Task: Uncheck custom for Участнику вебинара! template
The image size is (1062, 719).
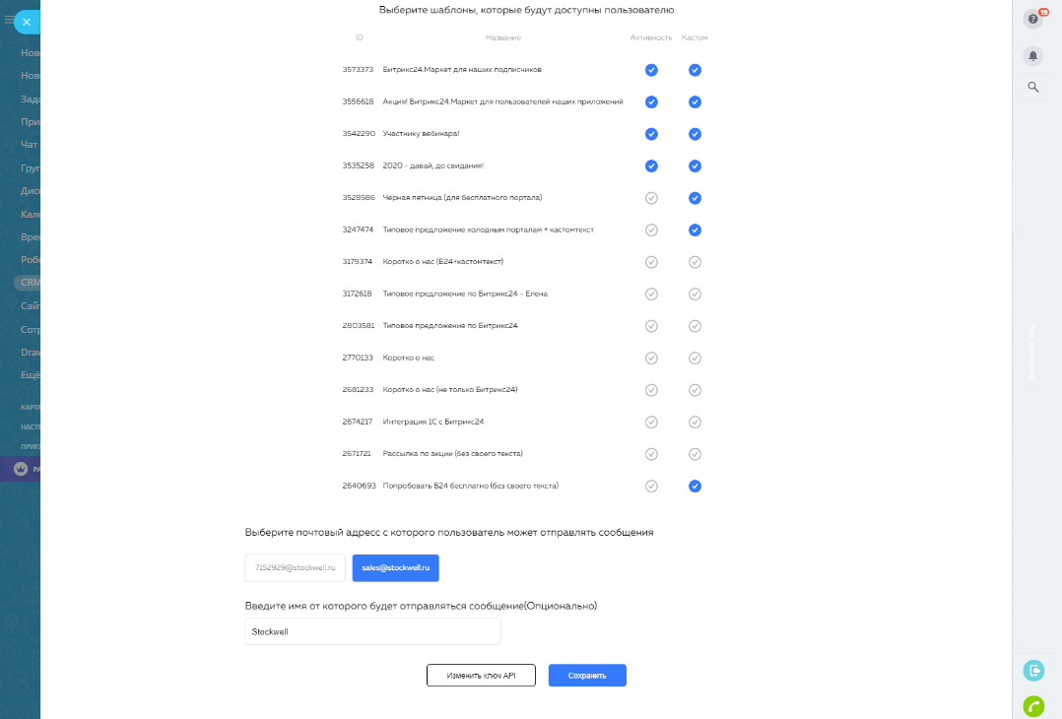Action: click(x=695, y=134)
